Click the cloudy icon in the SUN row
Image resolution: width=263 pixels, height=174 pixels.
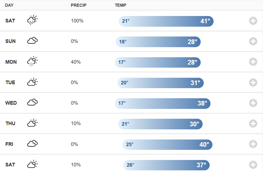coord(32,41)
